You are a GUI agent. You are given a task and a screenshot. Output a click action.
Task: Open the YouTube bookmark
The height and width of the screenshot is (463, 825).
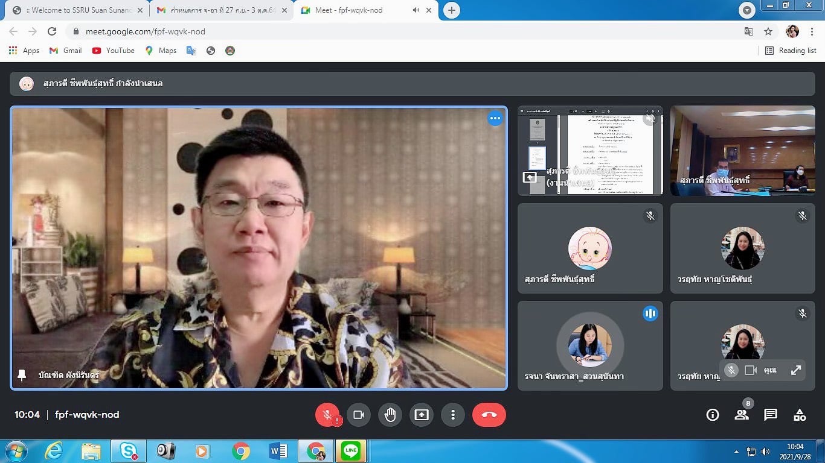pyautogui.click(x=114, y=51)
